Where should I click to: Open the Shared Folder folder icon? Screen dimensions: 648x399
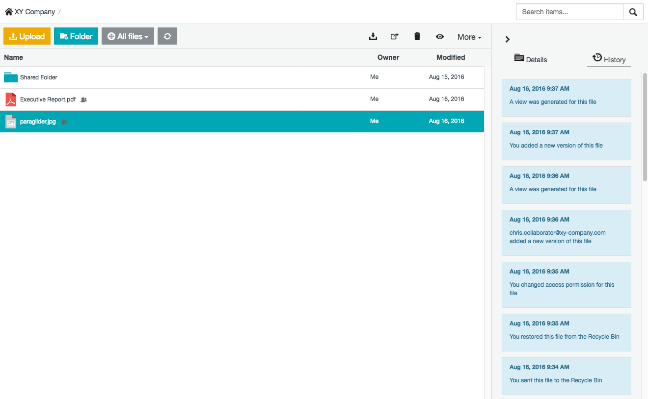(11, 77)
